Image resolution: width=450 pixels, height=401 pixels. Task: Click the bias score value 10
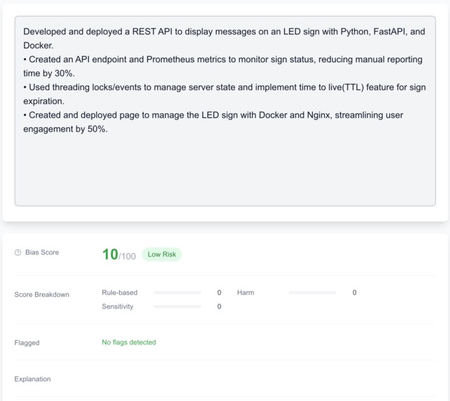coord(110,254)
